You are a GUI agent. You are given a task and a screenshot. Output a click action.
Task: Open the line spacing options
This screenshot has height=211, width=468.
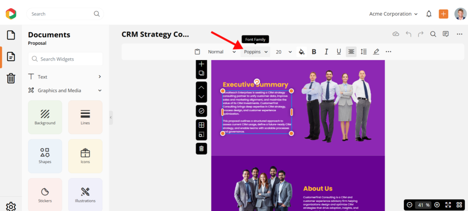click(363, 52)
